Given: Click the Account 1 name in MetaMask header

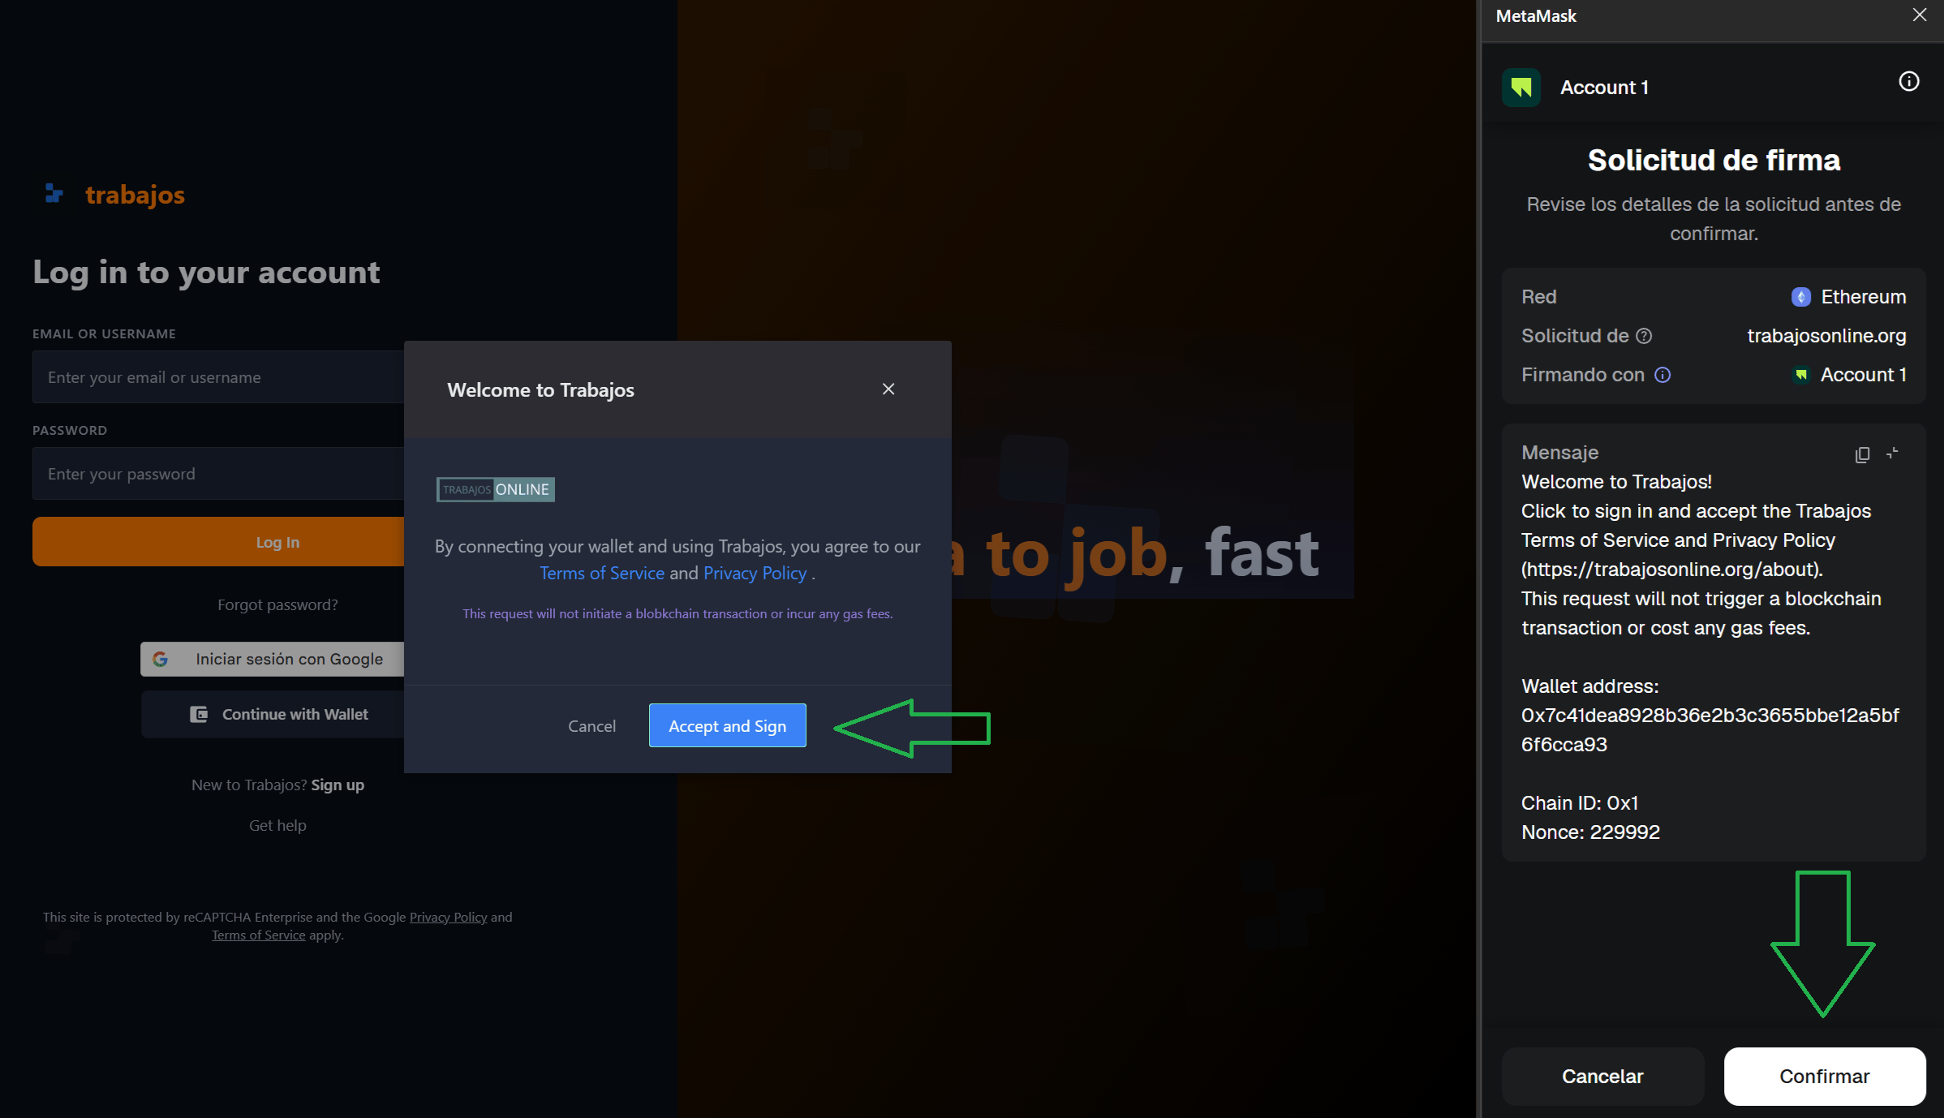Looking at the screenshot, I should (1604, 88).
